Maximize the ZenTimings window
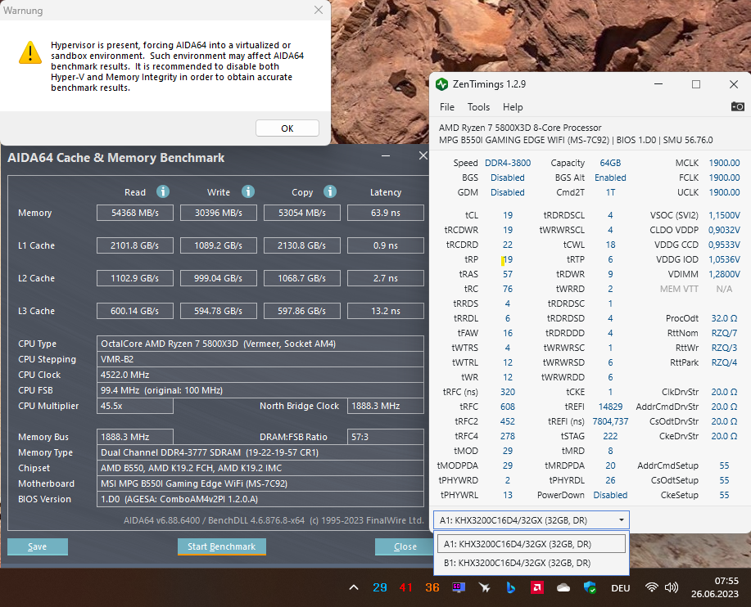Image resolution: width=751 pixels, height=607 pixels. point(696,84)
